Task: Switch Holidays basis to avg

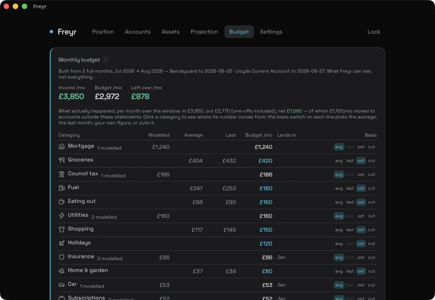Action: (339, 244)
